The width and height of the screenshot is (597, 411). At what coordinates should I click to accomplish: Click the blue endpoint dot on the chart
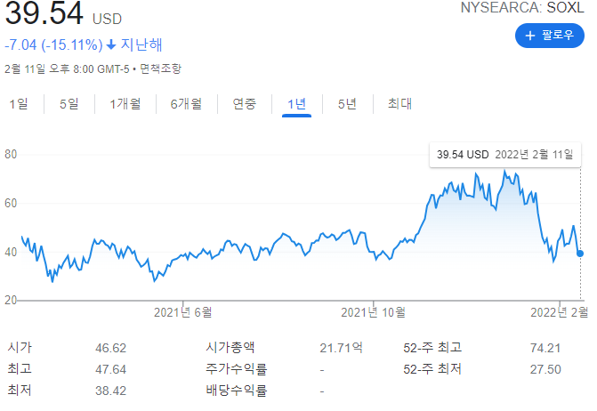point(580,254)
